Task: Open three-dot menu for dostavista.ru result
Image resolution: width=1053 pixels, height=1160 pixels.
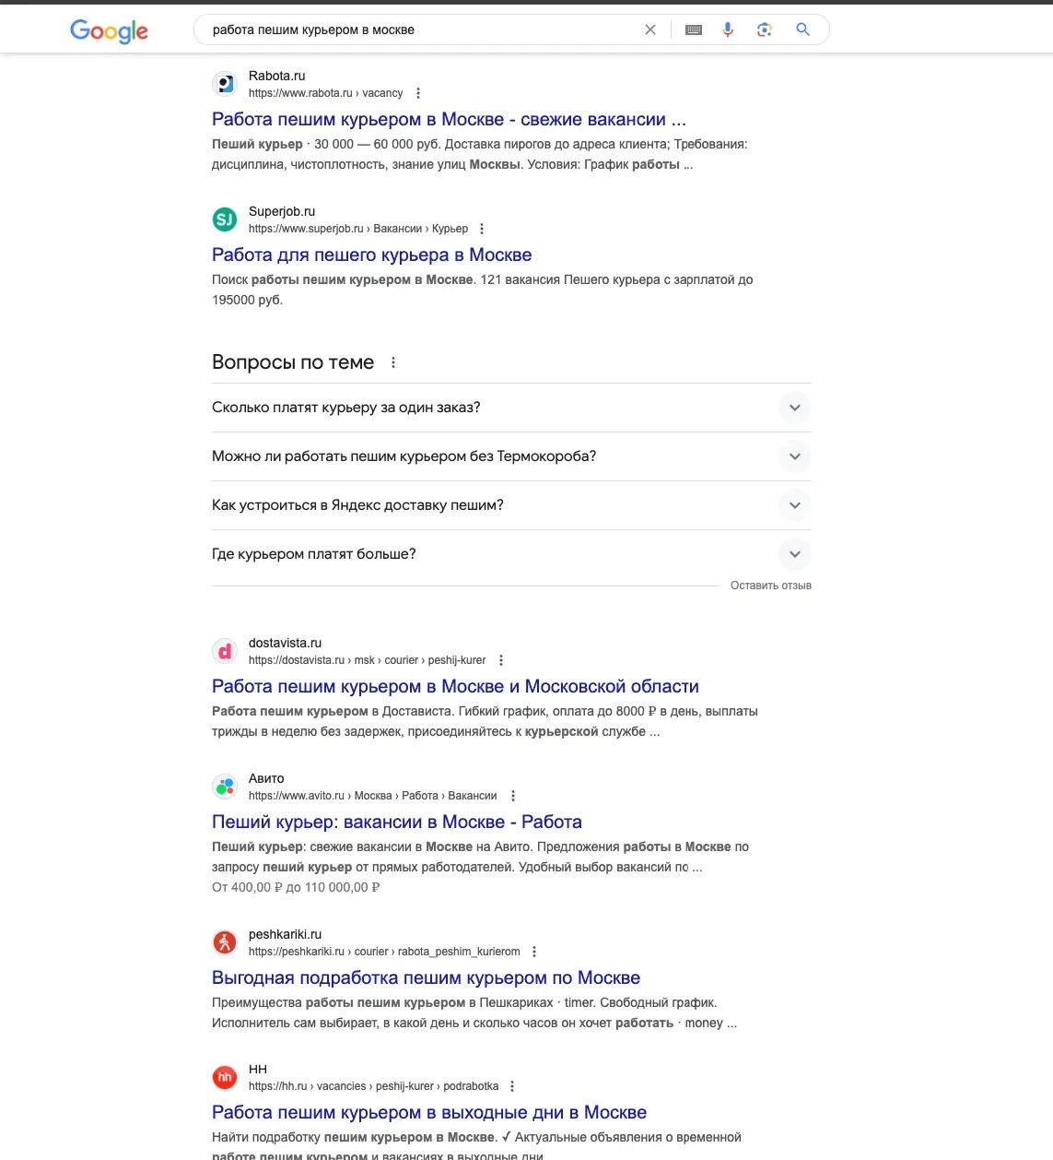Action: click(501, 660)
